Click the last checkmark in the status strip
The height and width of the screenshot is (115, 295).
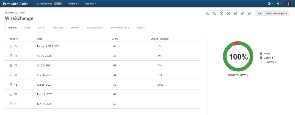(x=249, y=13)
